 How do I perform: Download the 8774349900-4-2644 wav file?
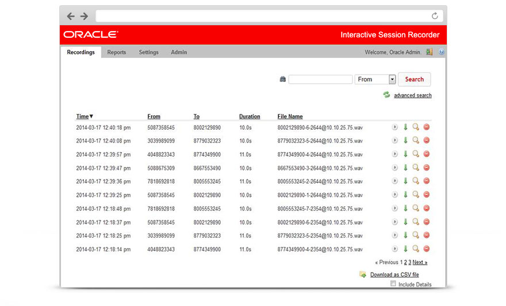405,154
